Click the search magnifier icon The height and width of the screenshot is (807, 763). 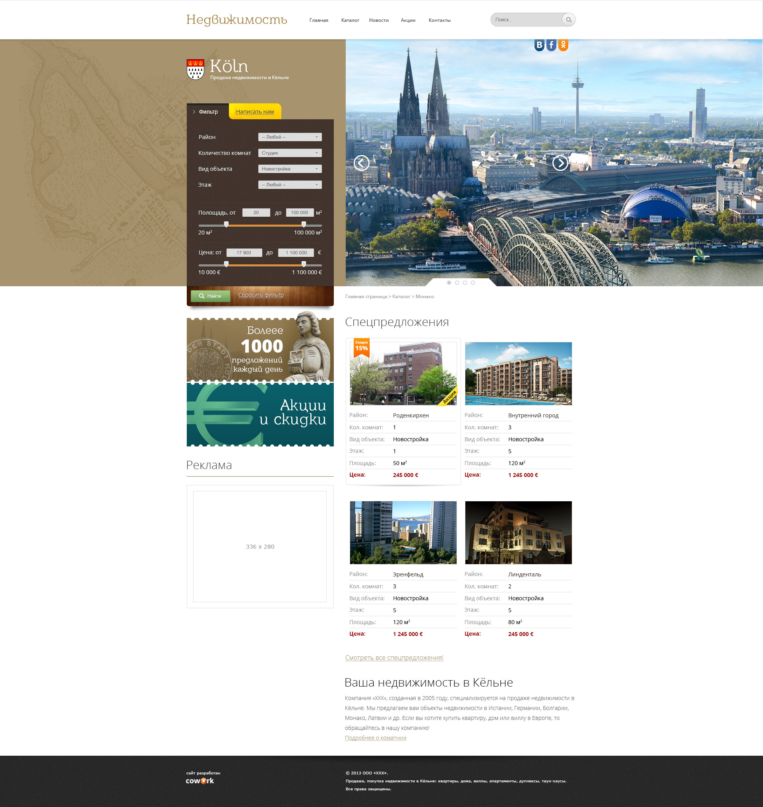[x=569, y=19]
